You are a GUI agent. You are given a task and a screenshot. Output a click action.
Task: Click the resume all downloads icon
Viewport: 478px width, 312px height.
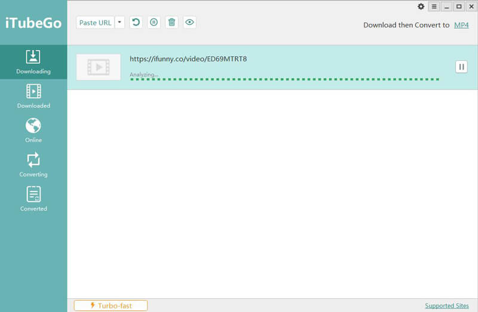point(136,22)
